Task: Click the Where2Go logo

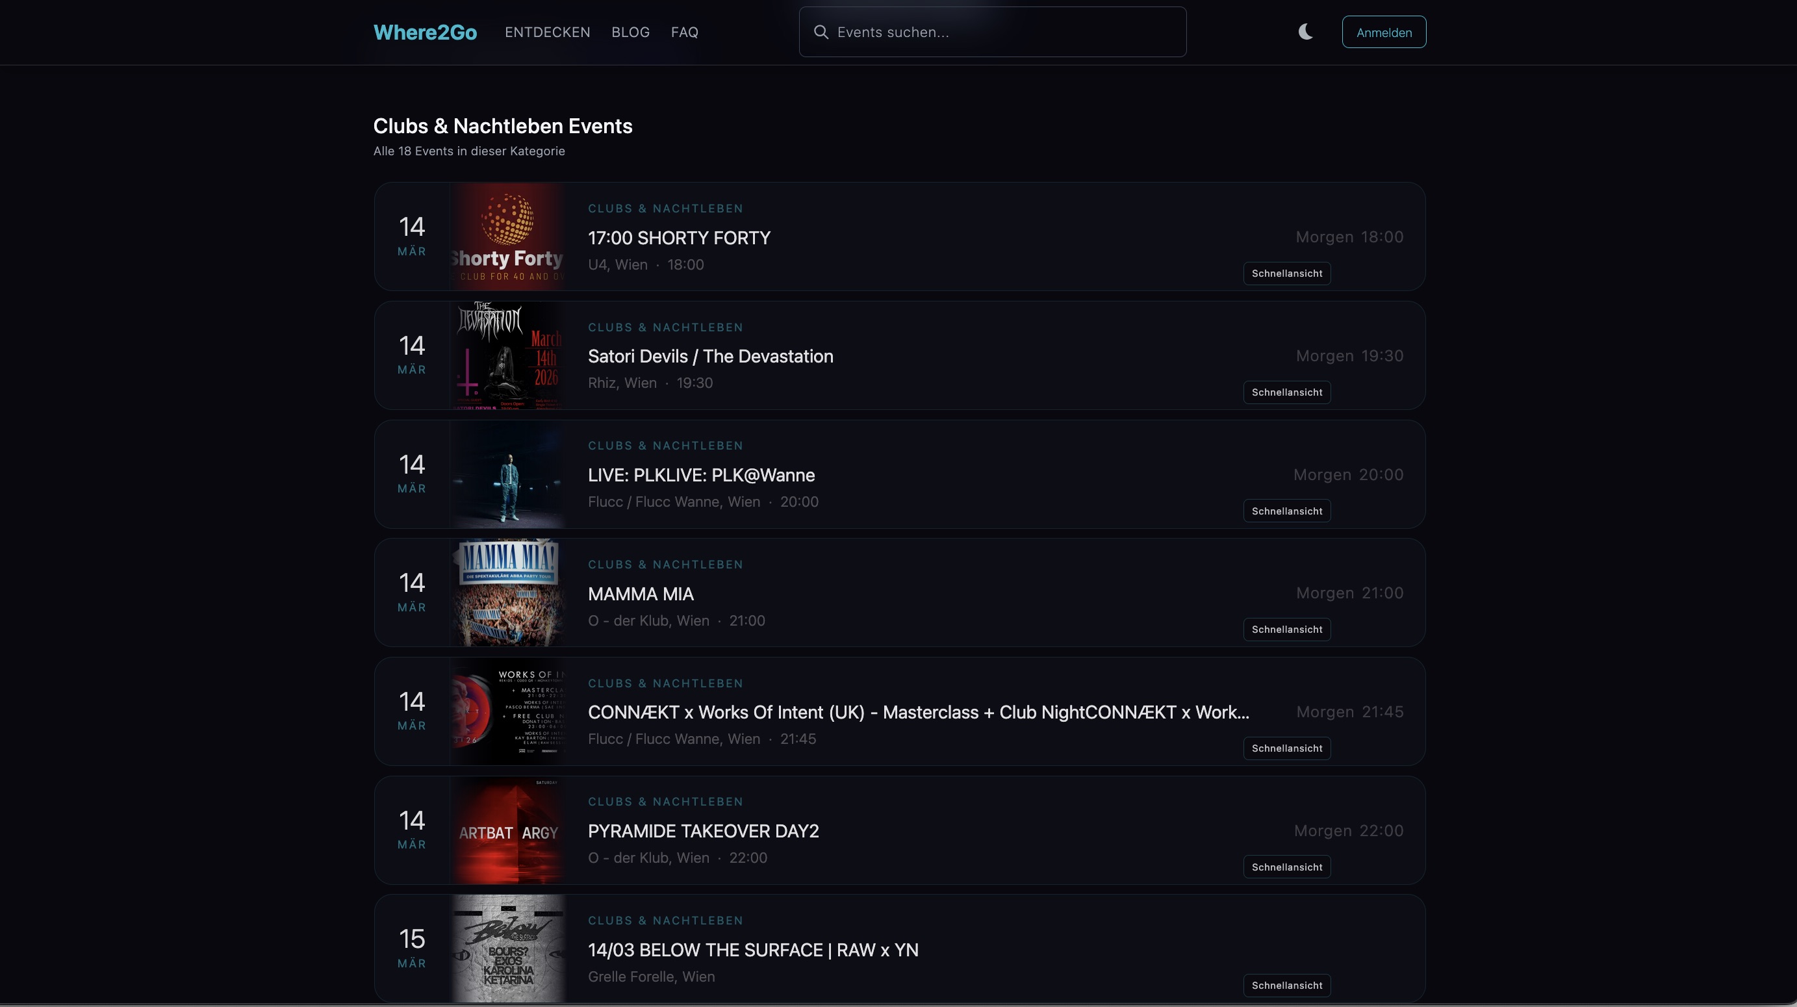Action: [425, 32]
